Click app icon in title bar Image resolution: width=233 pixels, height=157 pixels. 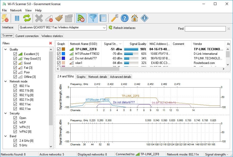pos(4,4)
